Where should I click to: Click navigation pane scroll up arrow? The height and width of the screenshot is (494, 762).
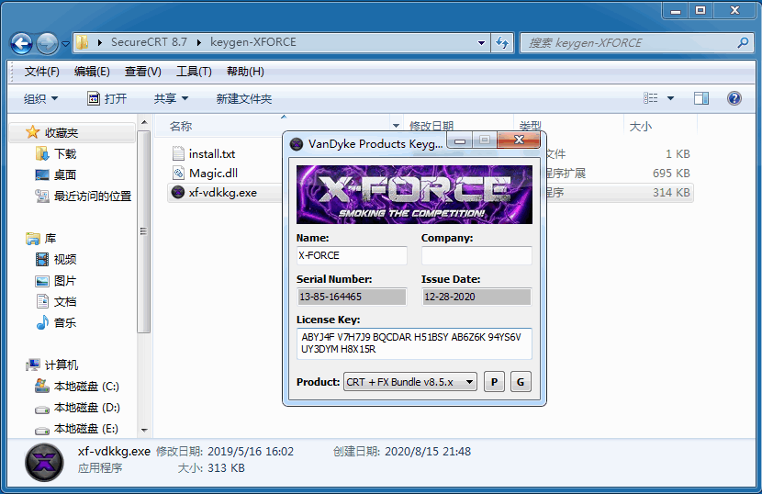[x=144, y=121]
